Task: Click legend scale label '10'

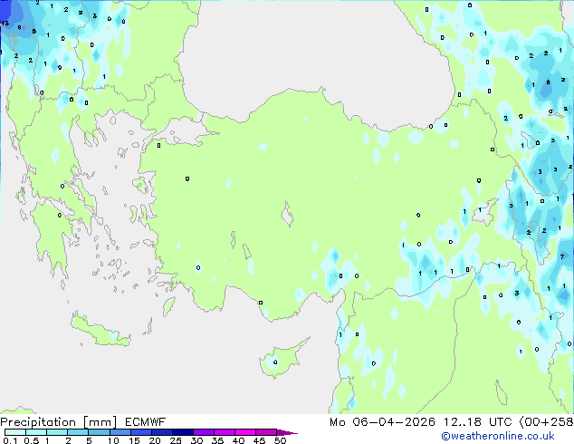Action: click(x=113, y=440)
